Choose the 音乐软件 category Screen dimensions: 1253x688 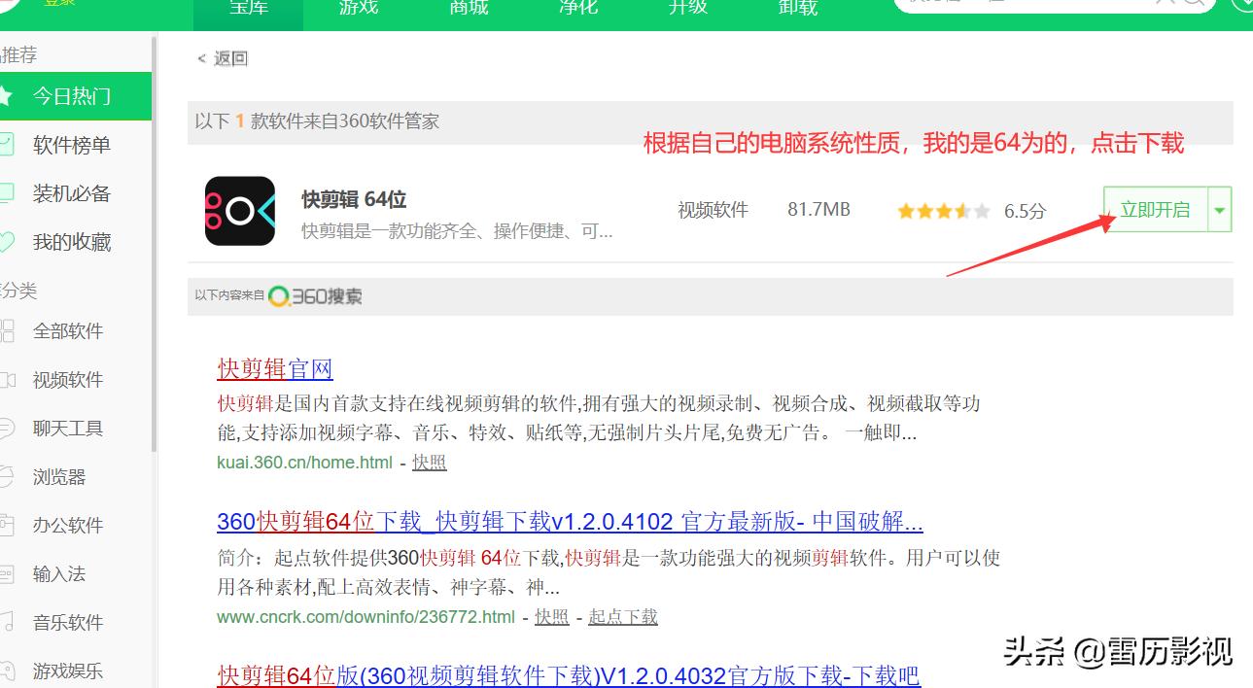(68, 623)
